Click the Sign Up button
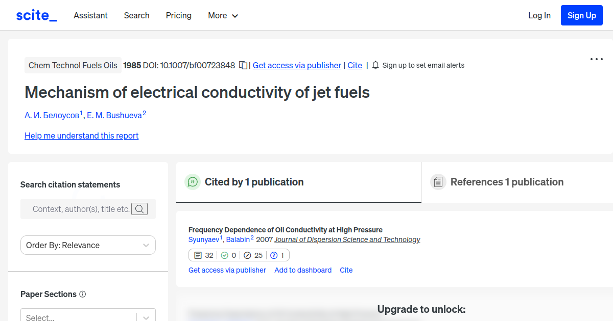The height and width of the screenshot is (321, 613). click(582, 15)
